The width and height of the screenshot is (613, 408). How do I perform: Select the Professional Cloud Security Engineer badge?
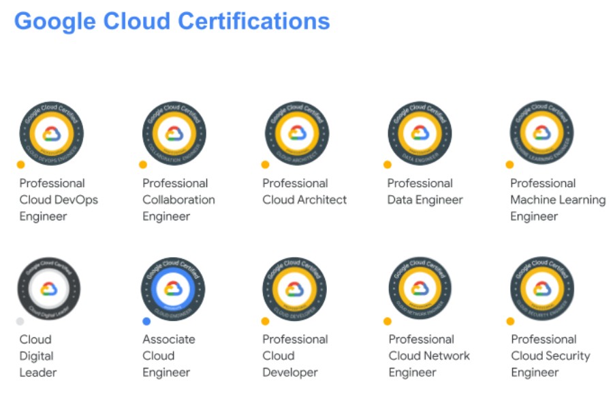(x=542, y=288)
